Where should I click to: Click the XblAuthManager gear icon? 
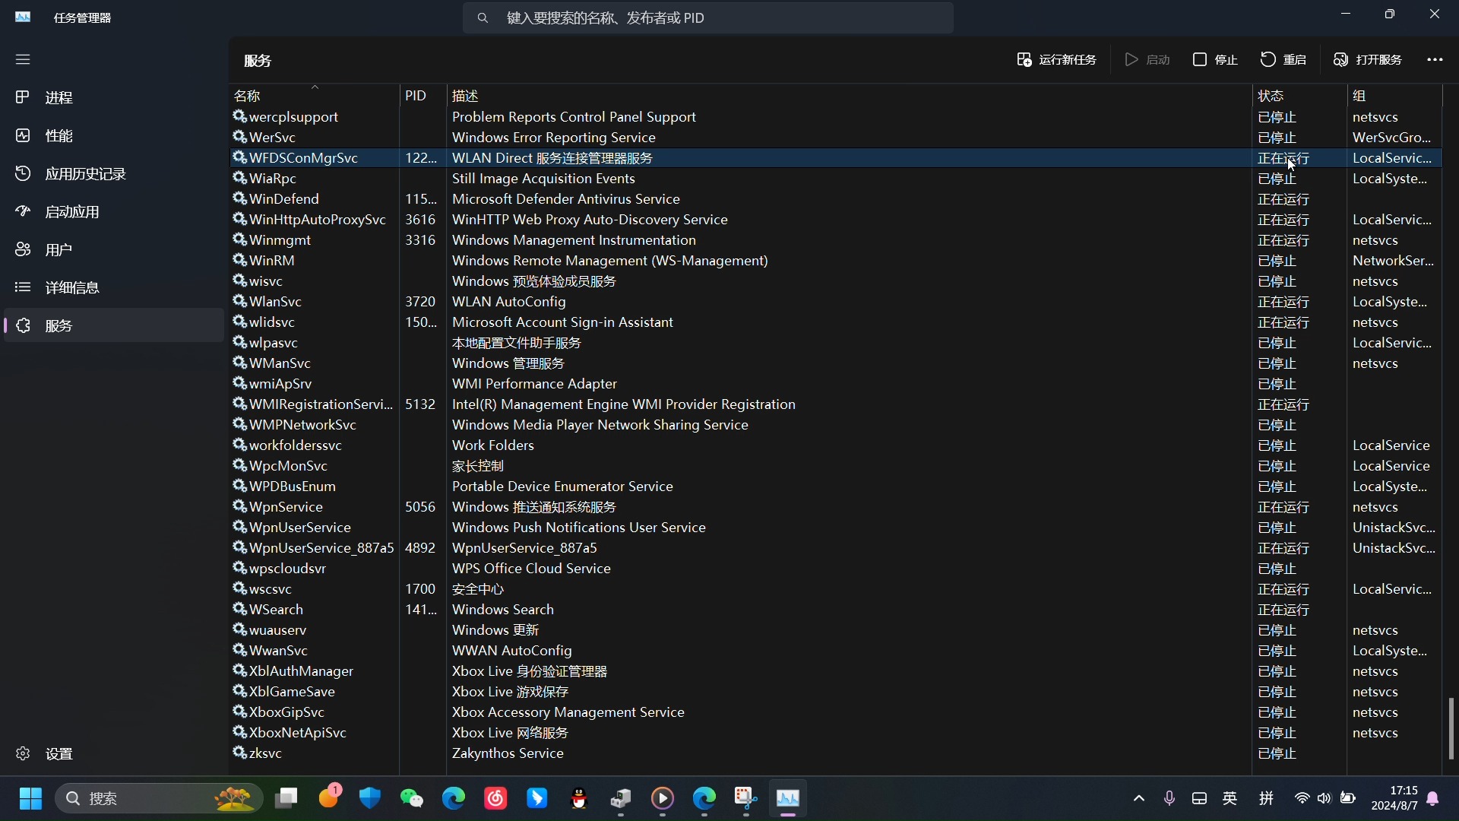coord(240,670)
